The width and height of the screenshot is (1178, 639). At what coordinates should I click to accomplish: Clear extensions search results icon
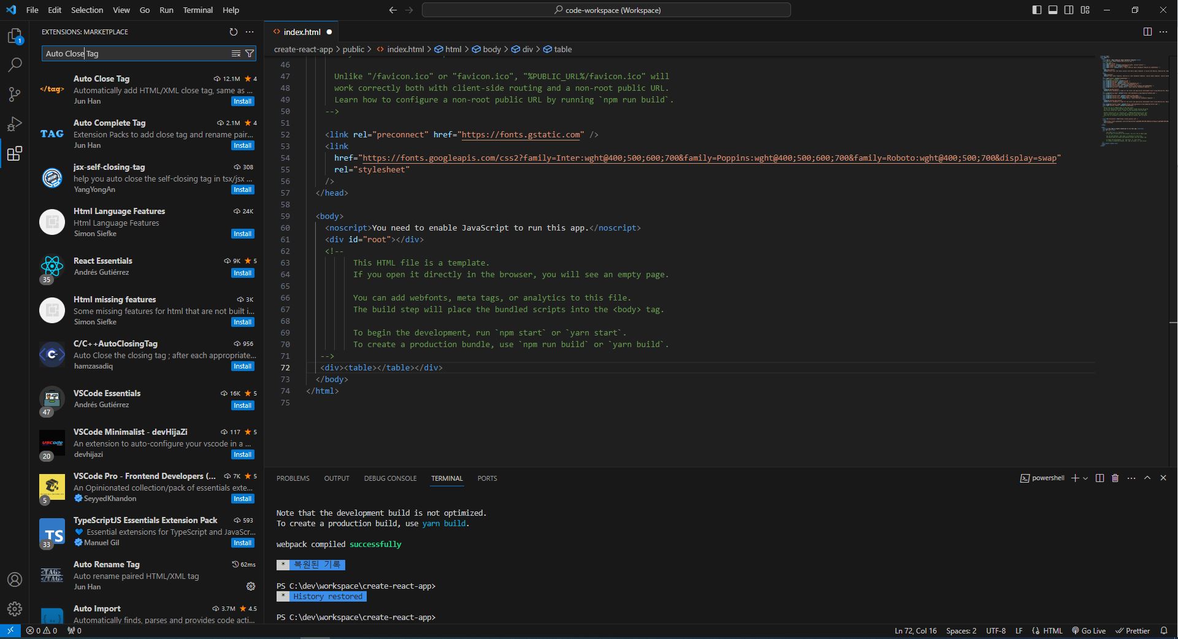point(236,53)
